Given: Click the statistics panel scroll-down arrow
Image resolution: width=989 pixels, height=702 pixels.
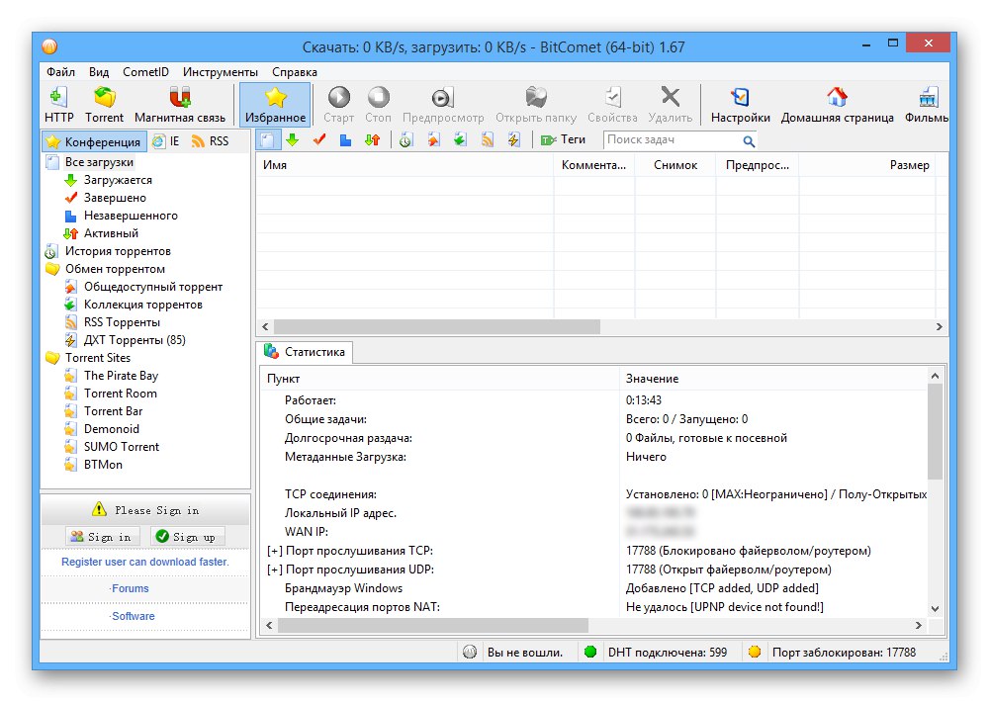Looking at the screenshot, I should coord(936,609).
